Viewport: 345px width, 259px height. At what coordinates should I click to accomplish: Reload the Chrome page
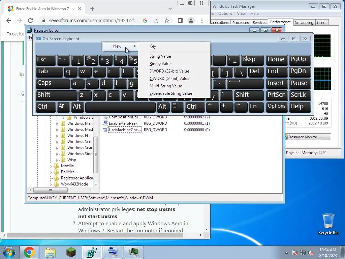point(30,21)
